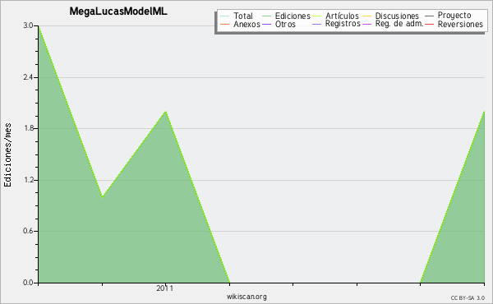Click the 1.8 y-axis label
The height and width of the screenshot is (304, 493).
point(28,128)
